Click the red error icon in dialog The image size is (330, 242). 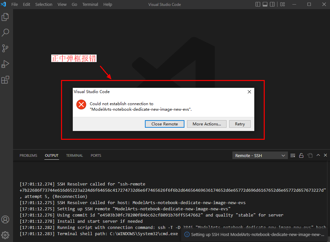point(81,105)
